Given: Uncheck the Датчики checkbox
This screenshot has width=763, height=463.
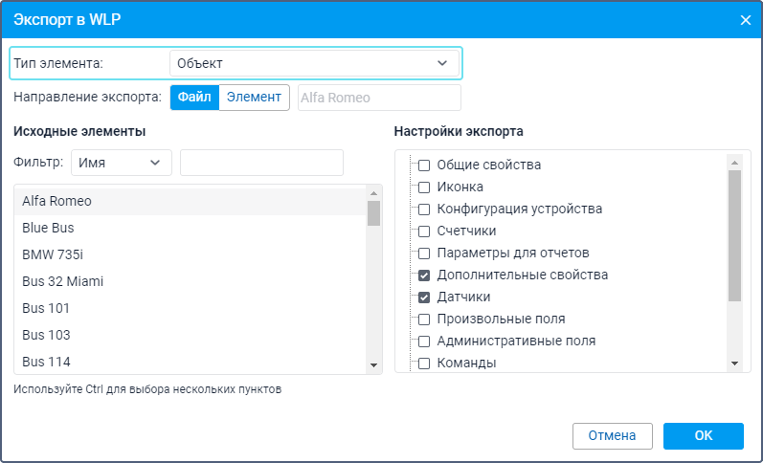Looking at the screenshot, I should pyautogui.click(x=424, y=298).
